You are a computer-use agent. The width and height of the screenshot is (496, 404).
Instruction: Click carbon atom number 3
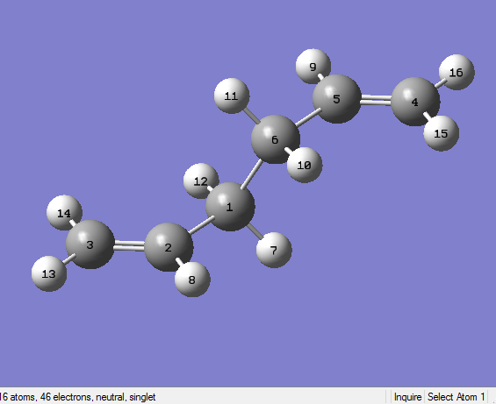click(90, 245)
